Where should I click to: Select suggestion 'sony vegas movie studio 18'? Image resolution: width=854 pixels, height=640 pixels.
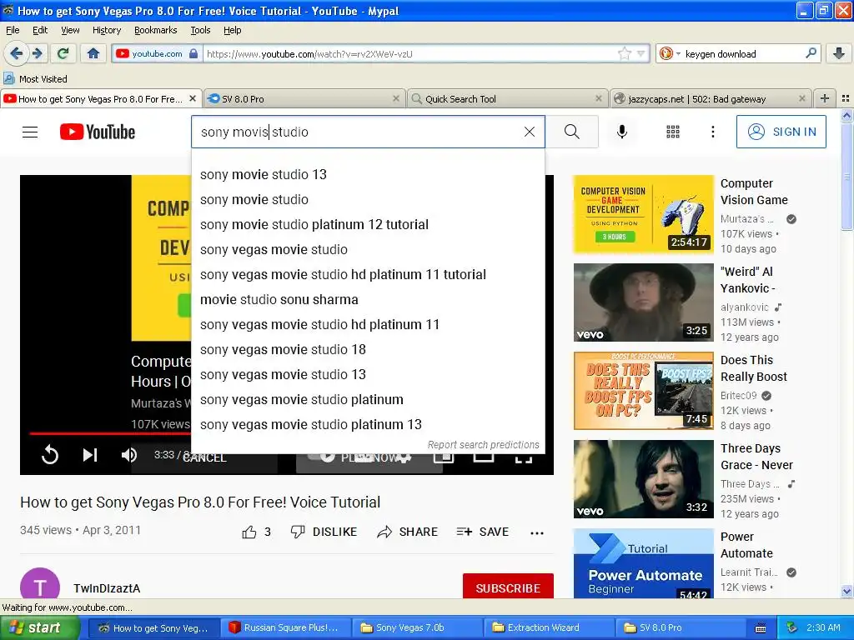point(368,350)
